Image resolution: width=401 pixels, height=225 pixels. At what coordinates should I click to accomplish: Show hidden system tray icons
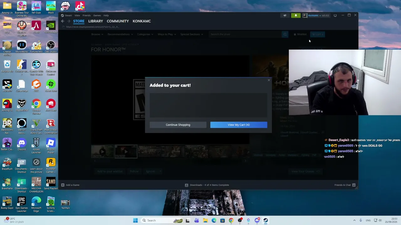point(354,221)
